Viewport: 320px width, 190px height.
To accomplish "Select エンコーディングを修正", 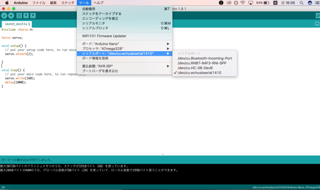I will tap(124, 18).
